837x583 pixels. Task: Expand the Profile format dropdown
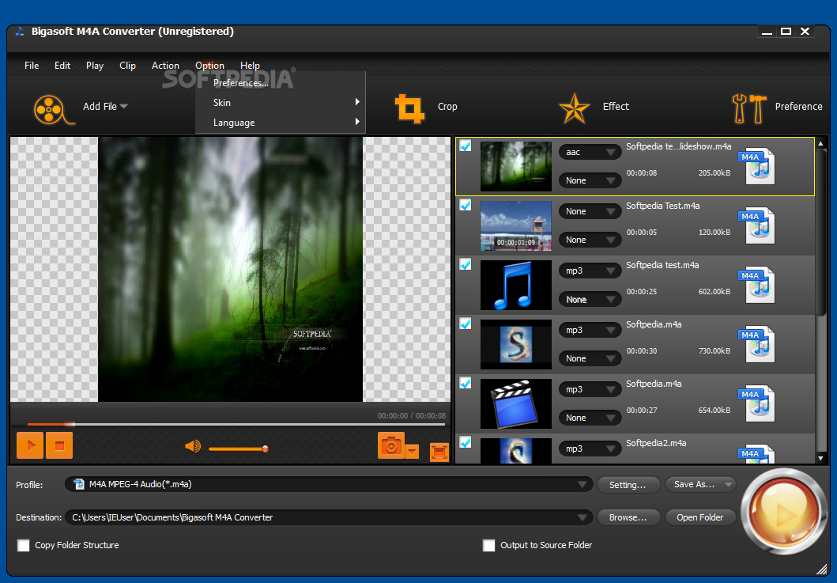click(583, 485)
